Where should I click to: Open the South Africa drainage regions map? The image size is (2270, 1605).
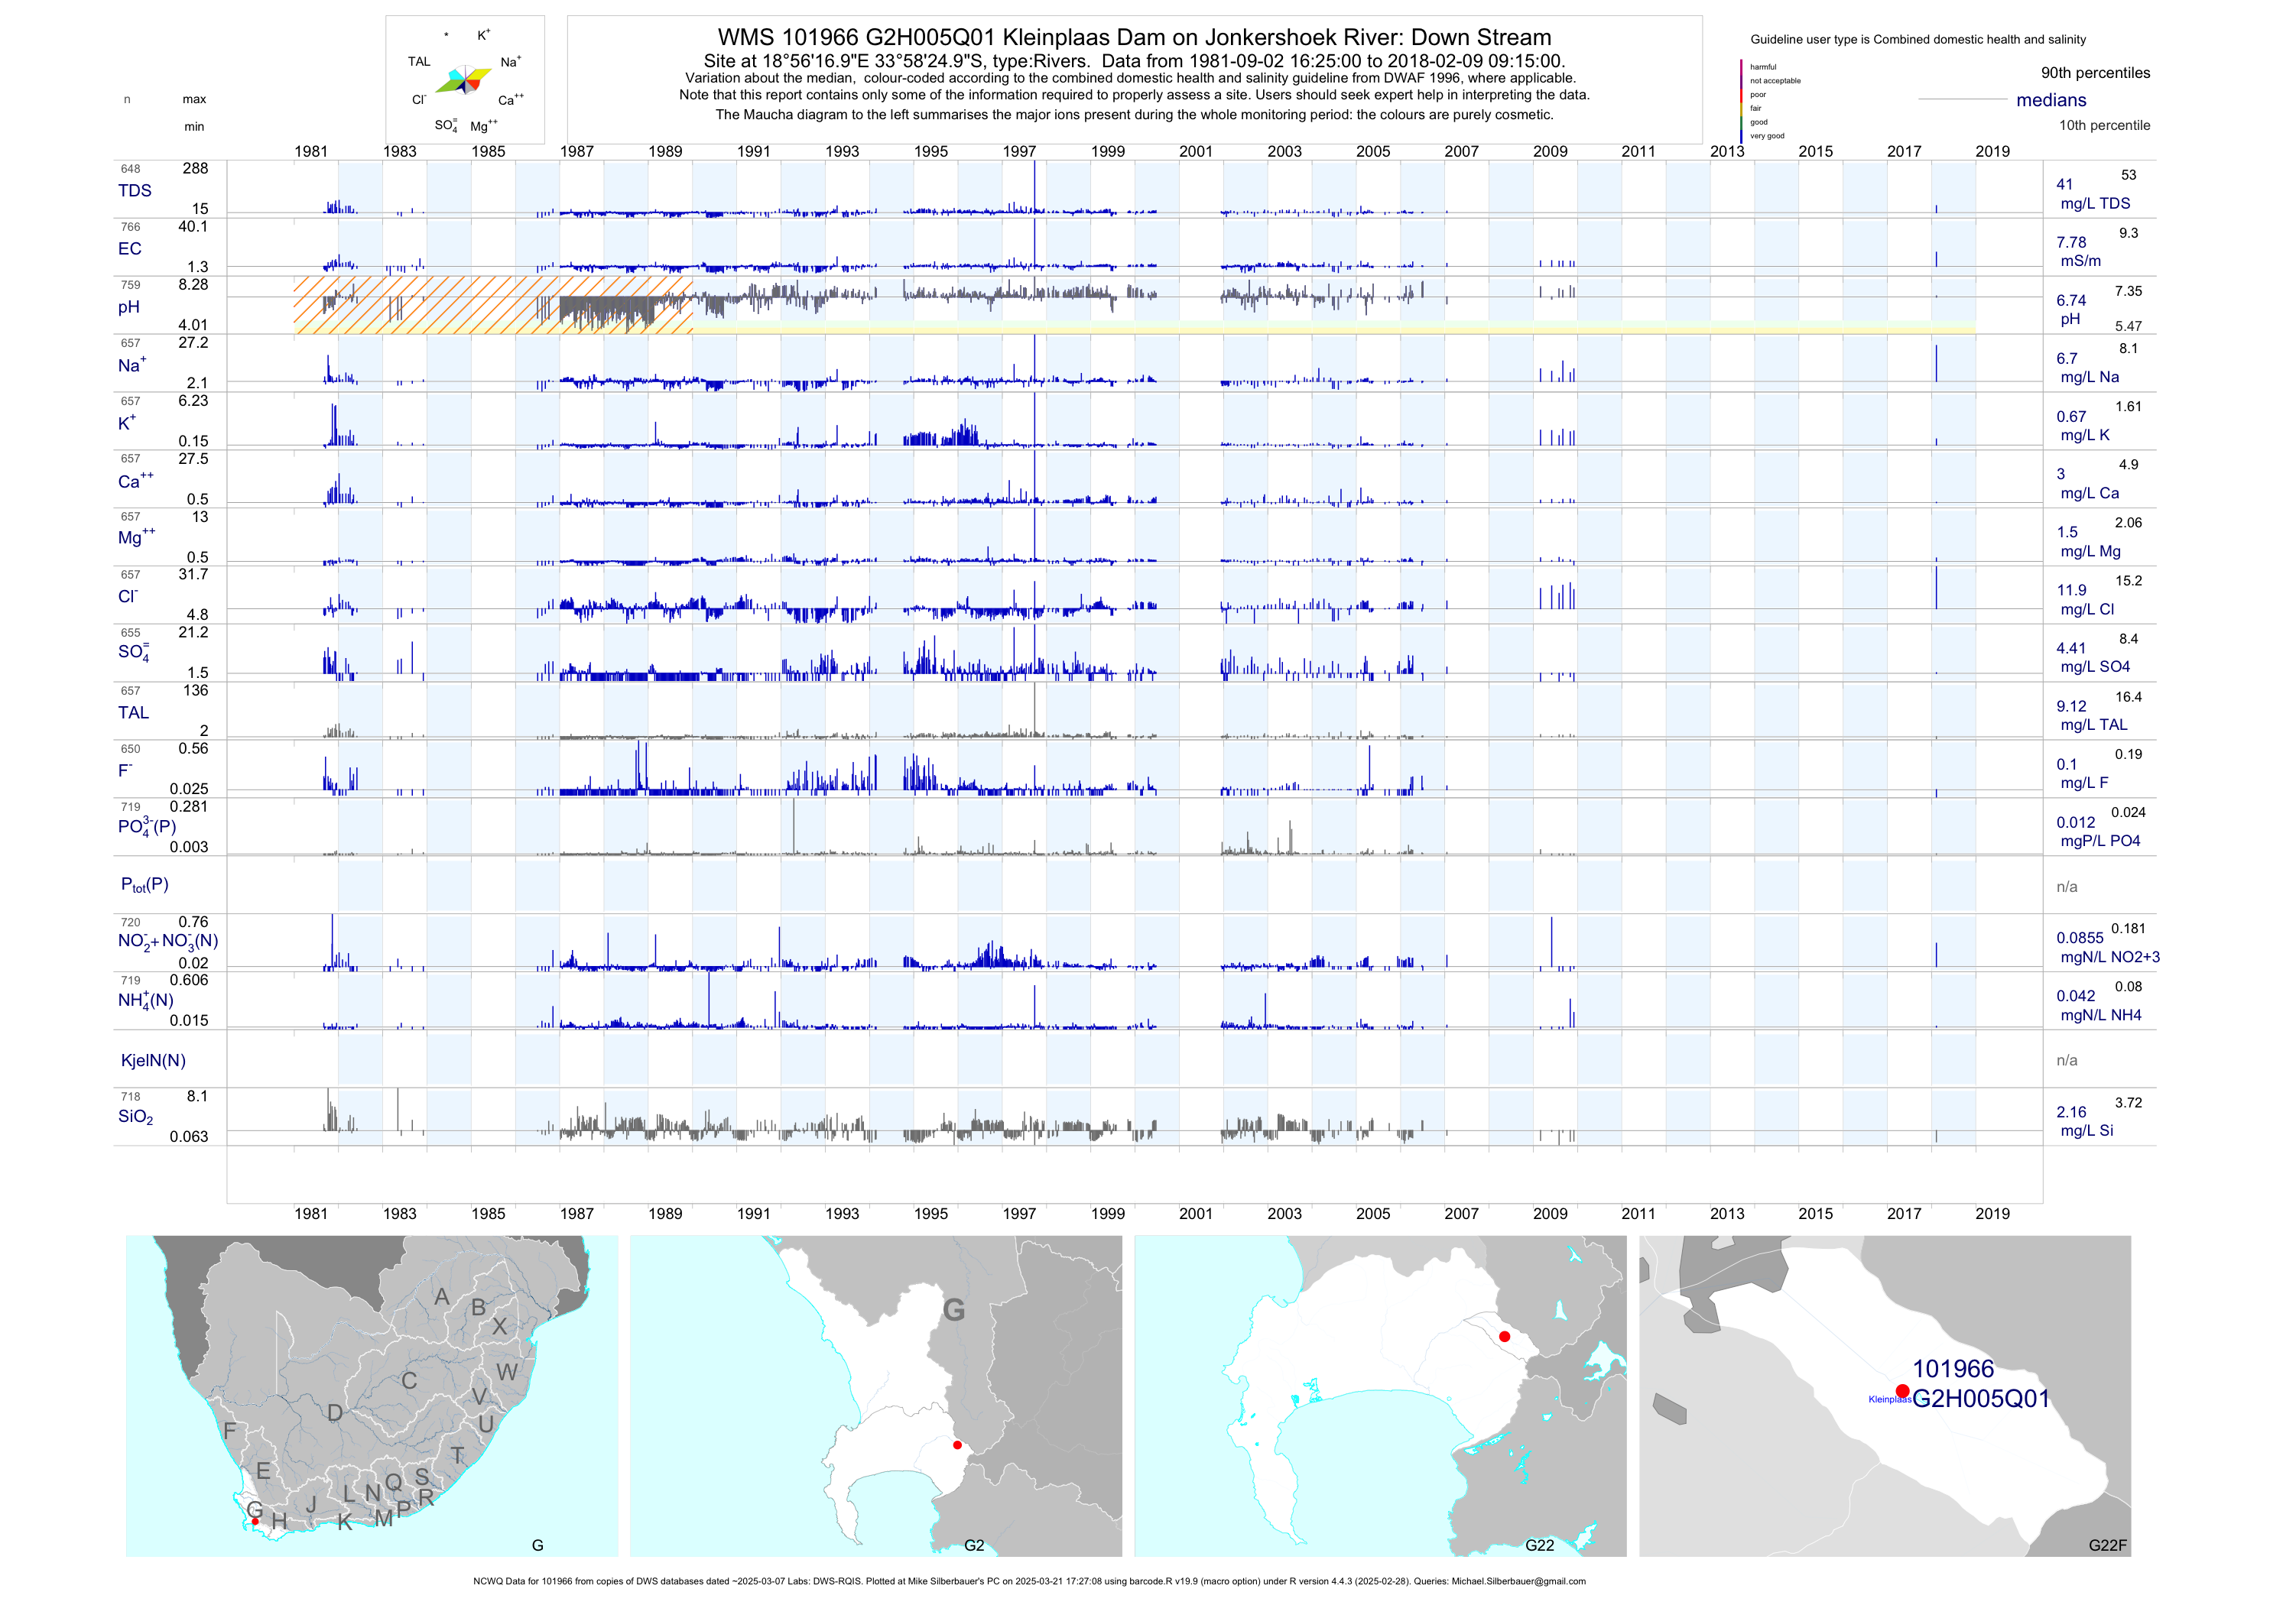click(x=372, y=1396)
